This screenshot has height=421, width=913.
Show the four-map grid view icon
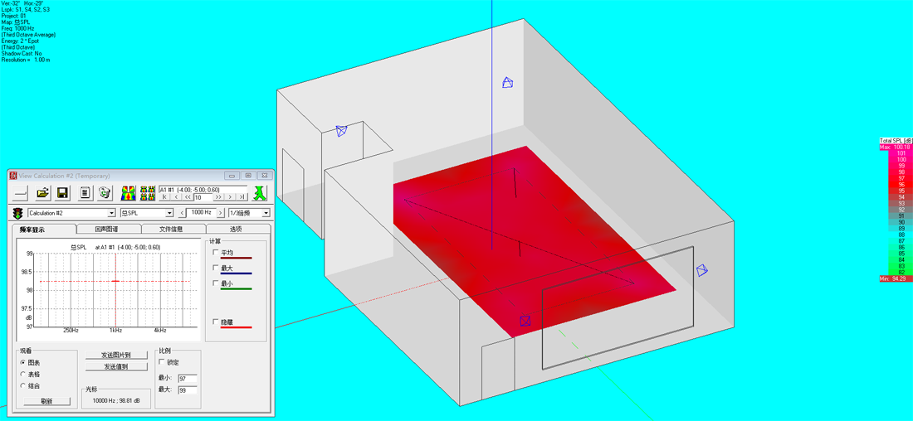tap(148, 193)
